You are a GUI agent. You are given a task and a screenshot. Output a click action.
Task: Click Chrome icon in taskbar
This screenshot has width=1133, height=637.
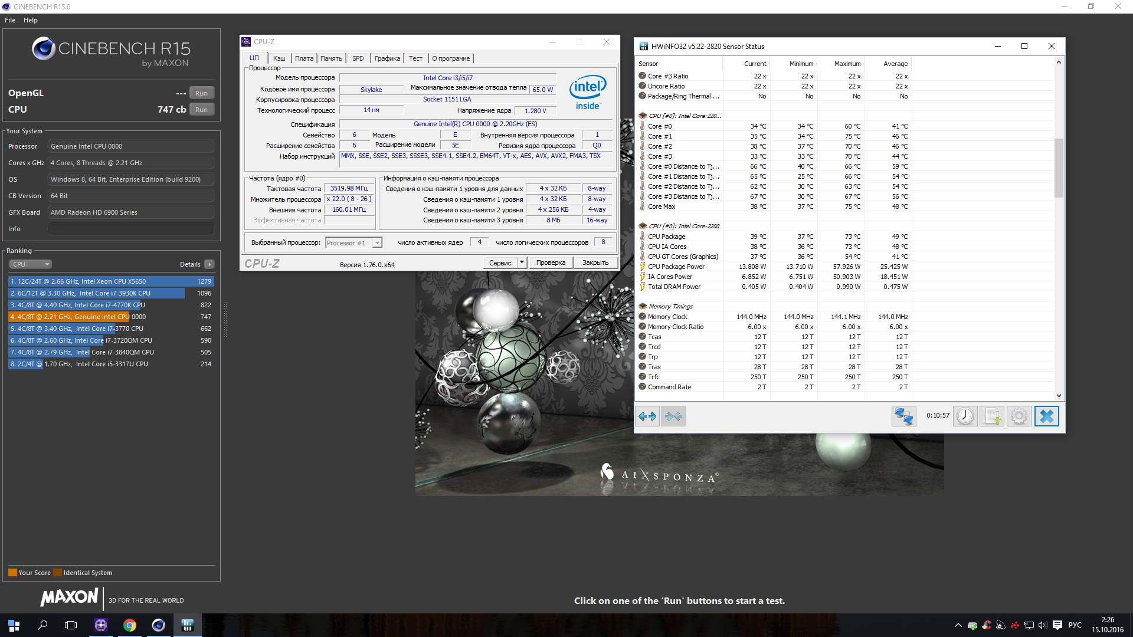130,625
